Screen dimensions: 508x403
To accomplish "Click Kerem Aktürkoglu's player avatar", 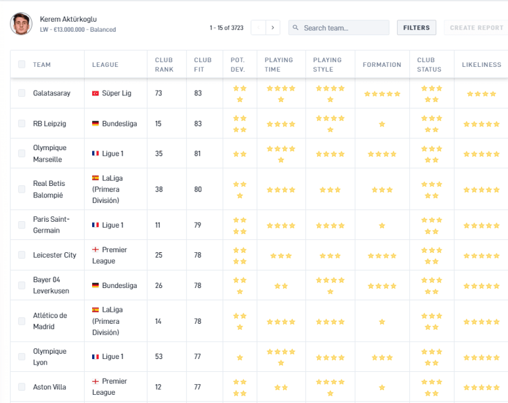I will tap(22, 24).
